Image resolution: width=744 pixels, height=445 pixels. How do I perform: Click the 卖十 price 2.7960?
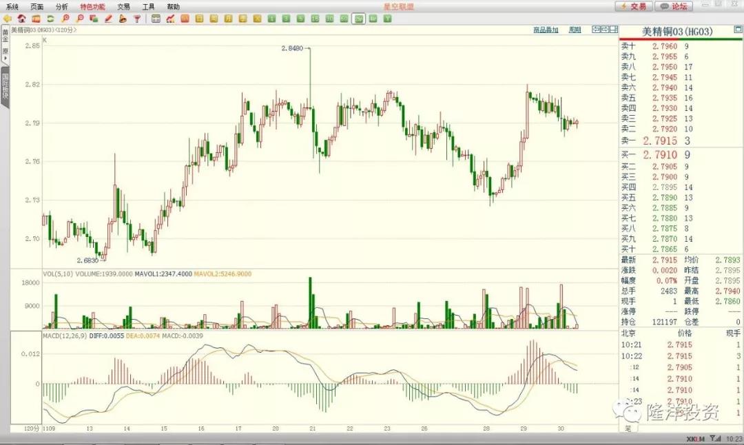[x=665, y=46]
